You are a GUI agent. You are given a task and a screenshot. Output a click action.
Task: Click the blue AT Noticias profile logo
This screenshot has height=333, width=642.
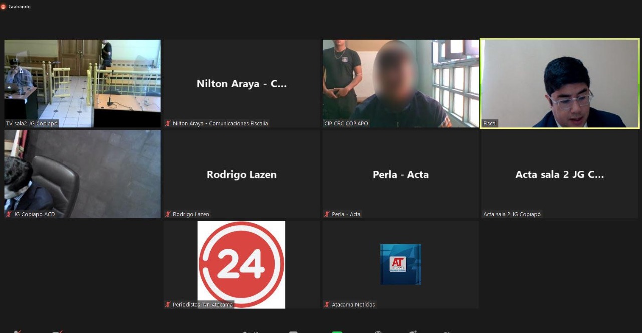pyautogui.click(x=400, y=264)
